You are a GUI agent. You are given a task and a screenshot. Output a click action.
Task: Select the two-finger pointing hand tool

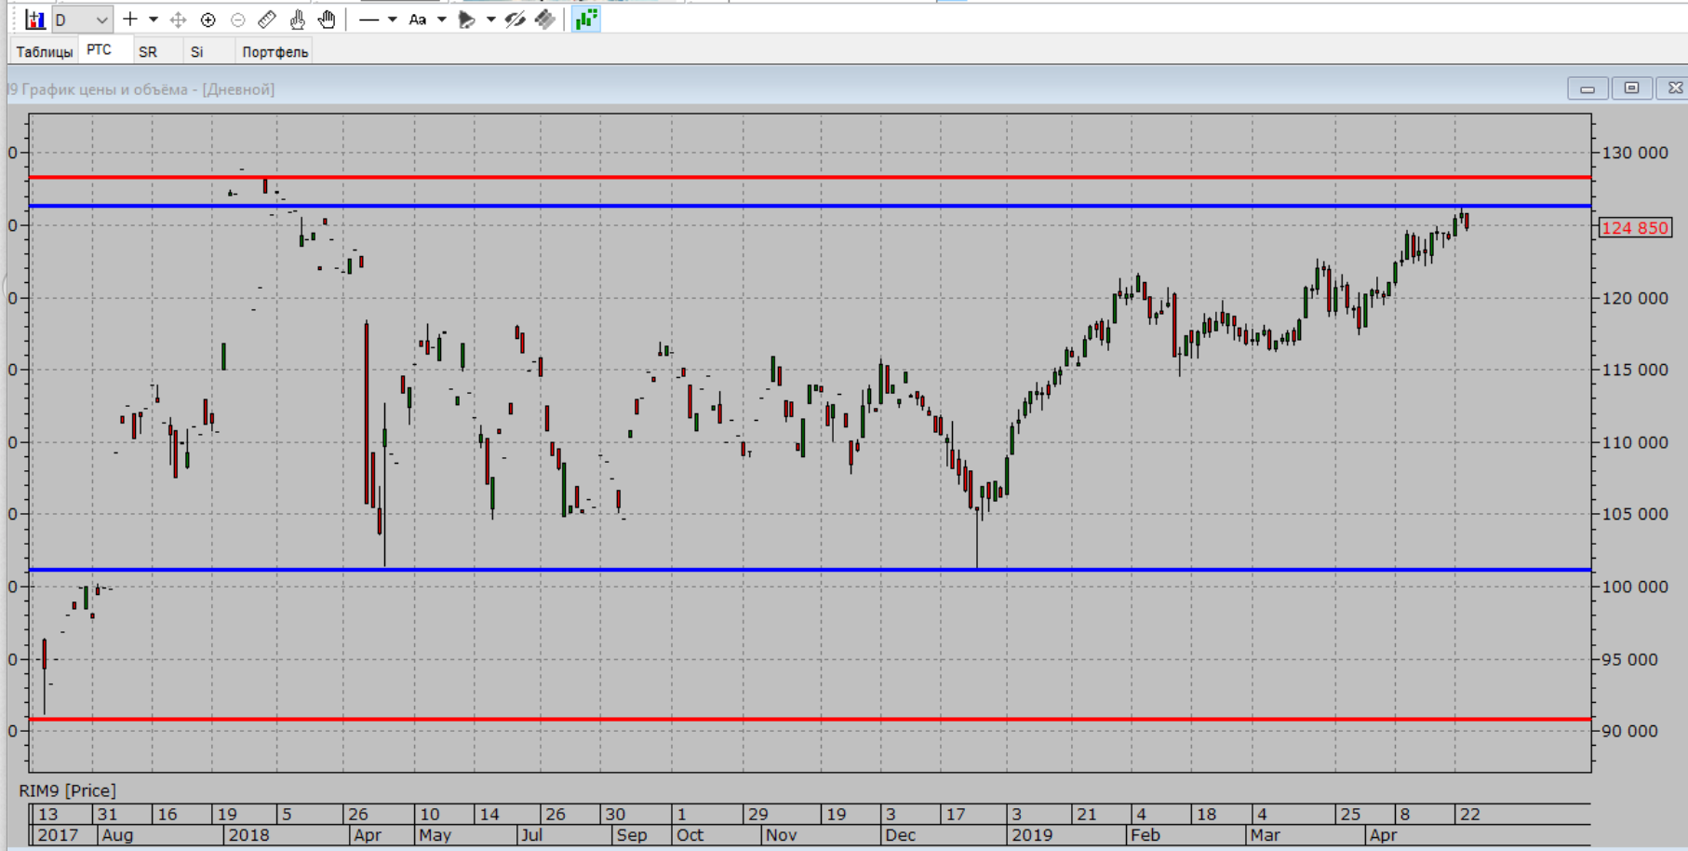tap(297, 20)
